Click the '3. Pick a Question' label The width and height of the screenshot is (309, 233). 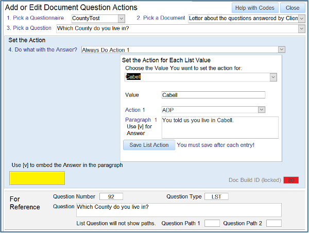[29, 28]
